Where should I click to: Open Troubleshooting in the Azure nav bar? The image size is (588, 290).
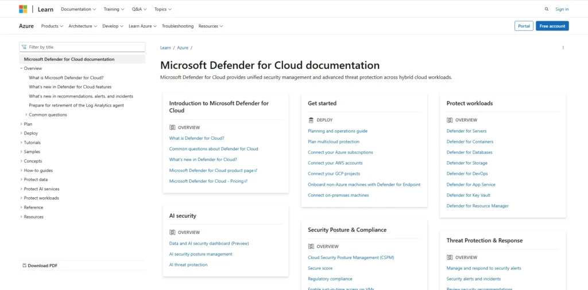[x=178, y=26]
